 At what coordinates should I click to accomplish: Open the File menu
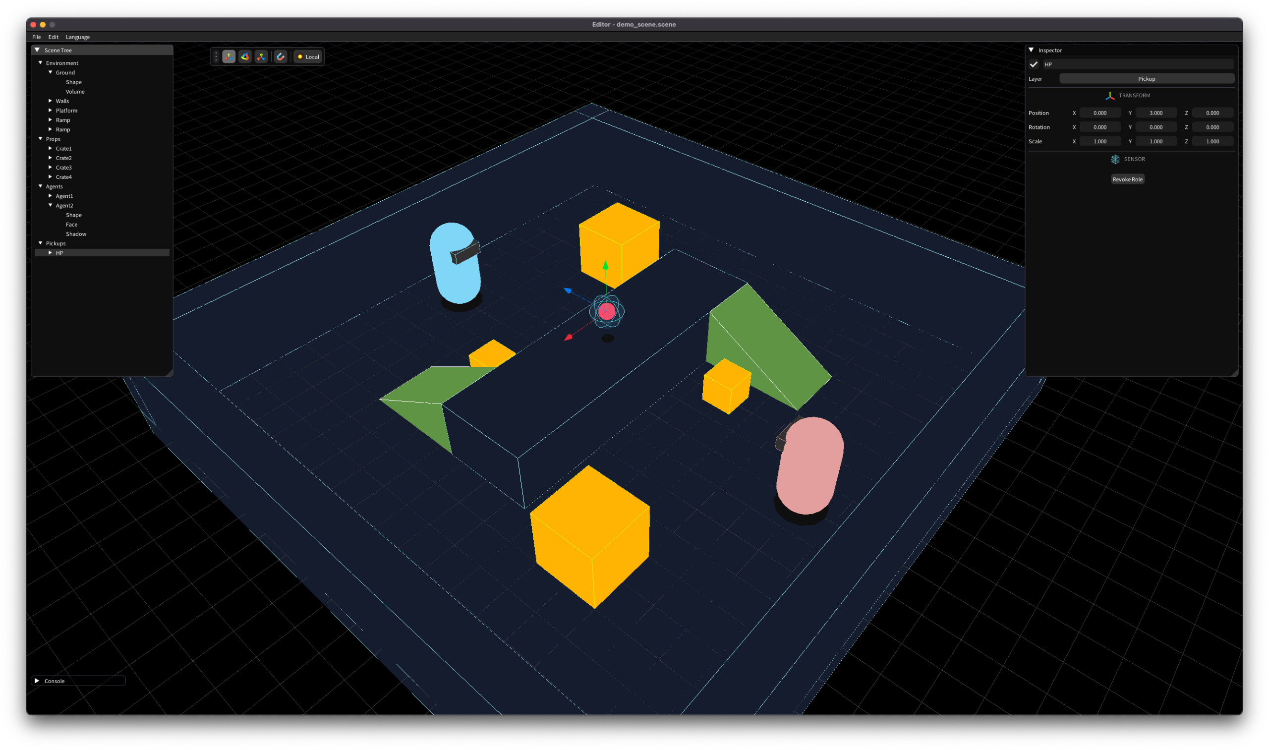(x=36, y=36)
